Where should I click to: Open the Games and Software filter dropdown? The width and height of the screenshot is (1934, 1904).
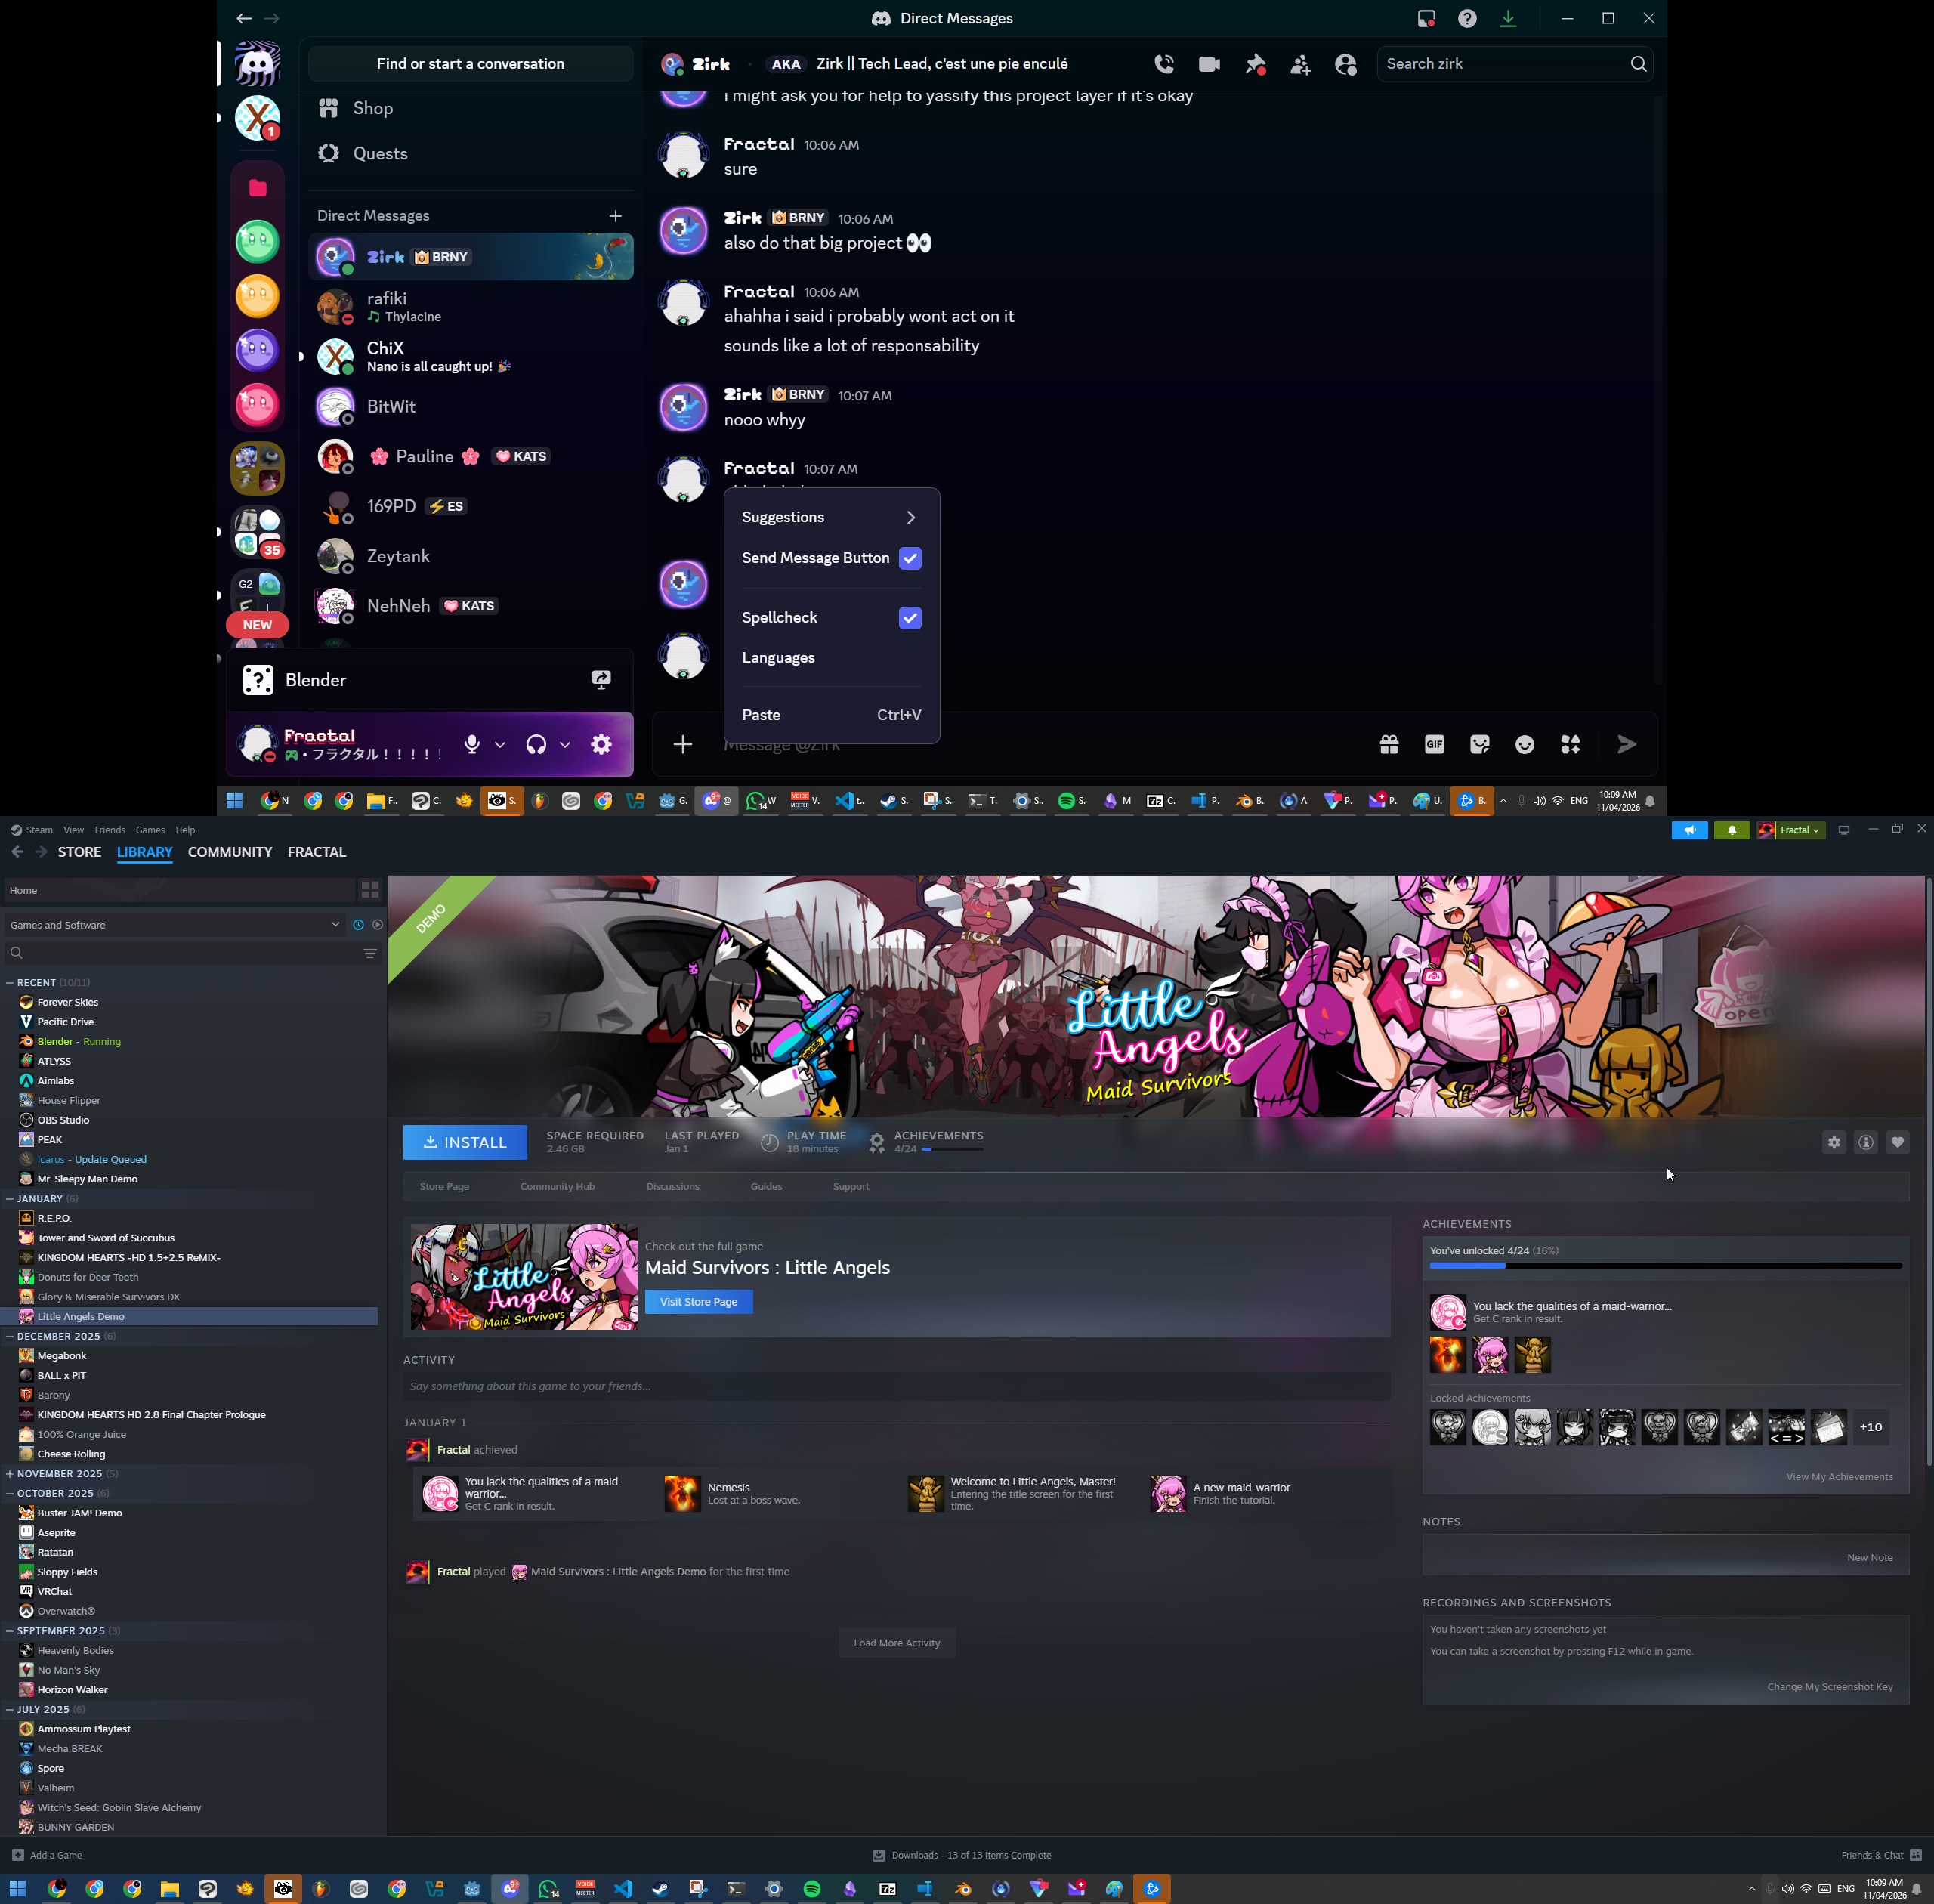[x=175, y=925]
